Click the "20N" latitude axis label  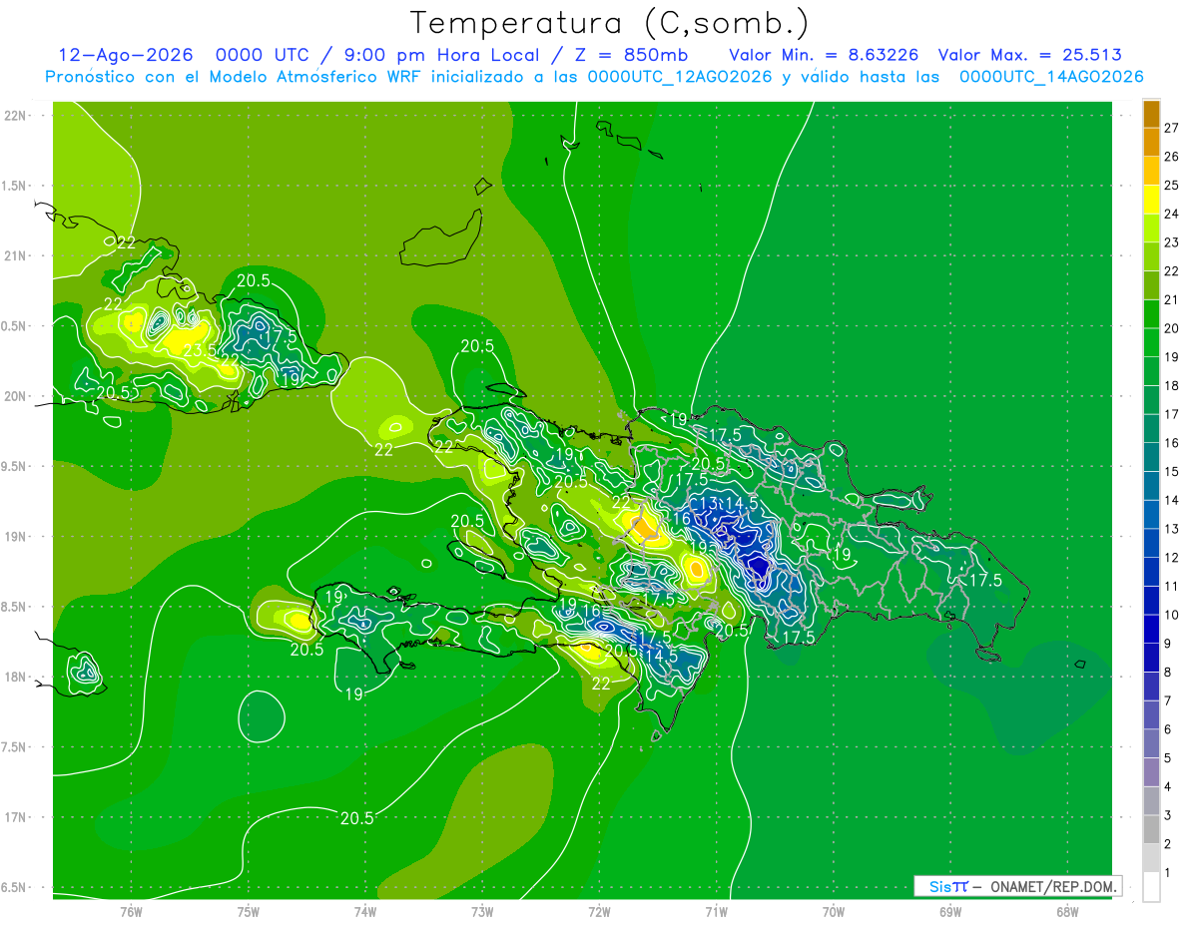pyautogui.click(x=15, y=396)
